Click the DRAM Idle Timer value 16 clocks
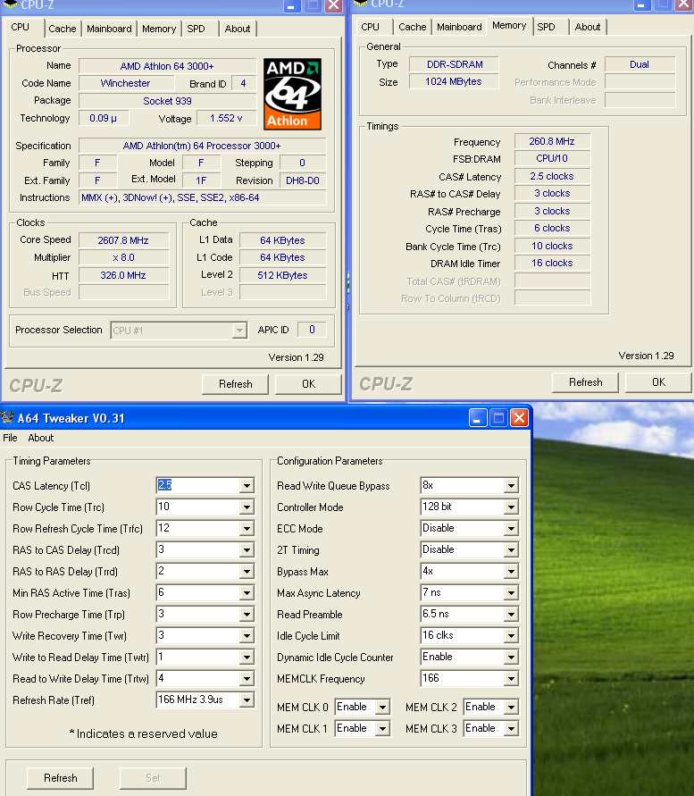694x796 pixels. 552,263
